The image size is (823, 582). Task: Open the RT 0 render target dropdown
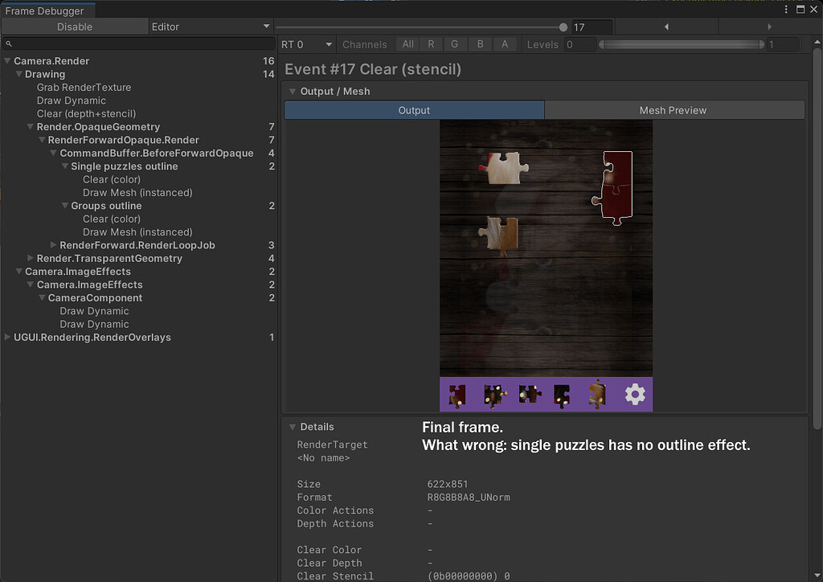pos(306,44)
